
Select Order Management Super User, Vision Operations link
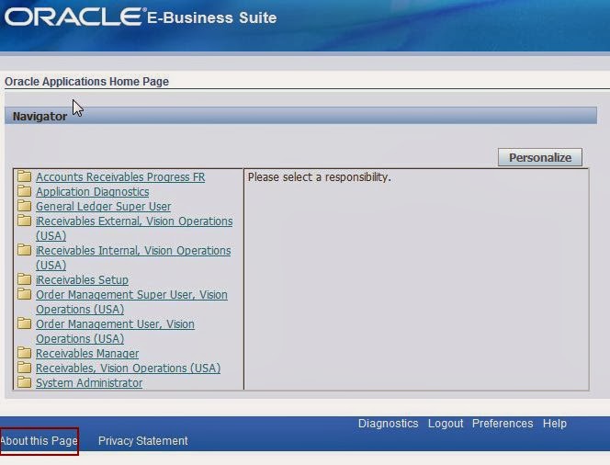coord(131,302)
